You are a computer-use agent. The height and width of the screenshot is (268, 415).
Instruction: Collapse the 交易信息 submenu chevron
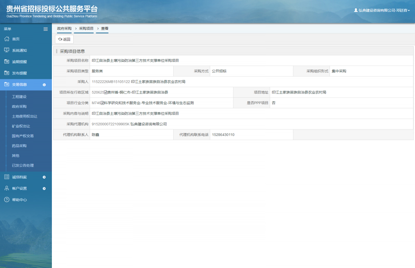[x=44, y=84]
